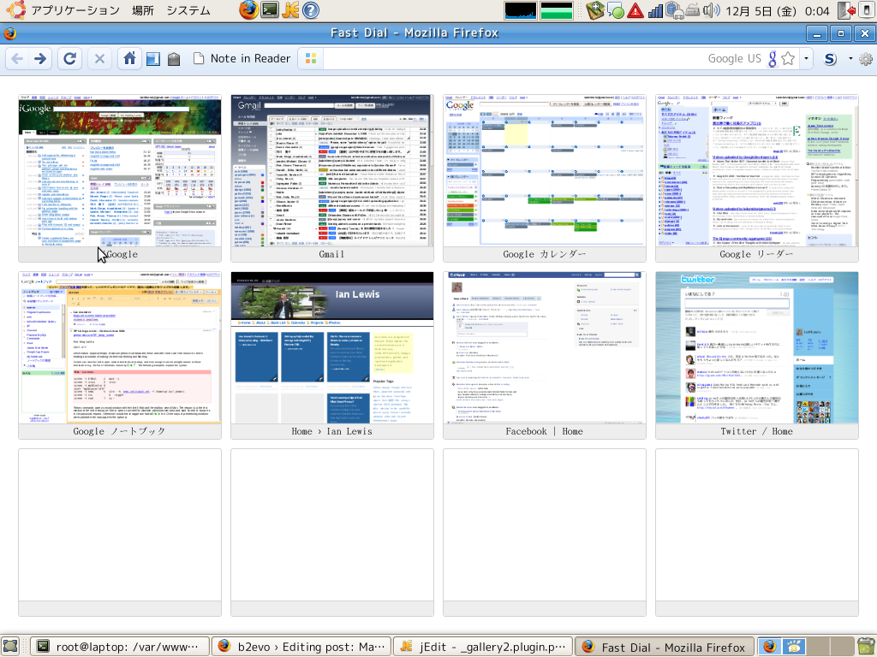Click the red warning triangle tray icon
Viewport: 877px width, 657px height.
point(635,11)
